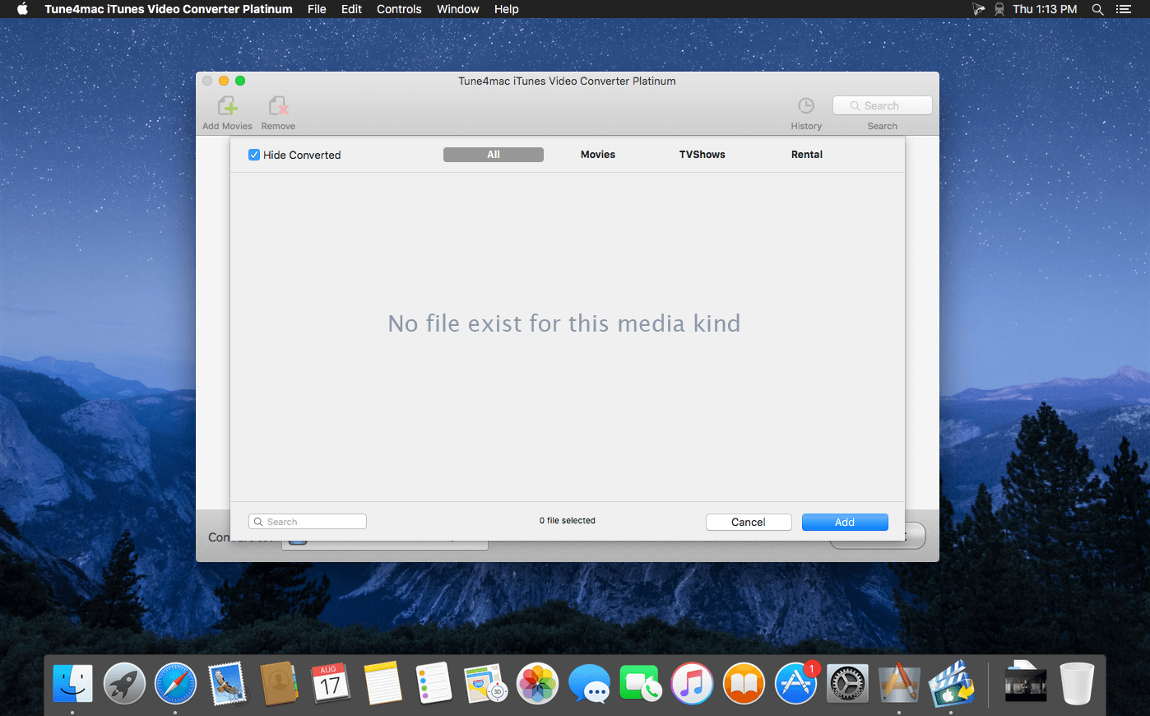Screen dimensions: 1150x716
Task: Open System Preferences from the Dock
Action: click(x=846, y=684)
